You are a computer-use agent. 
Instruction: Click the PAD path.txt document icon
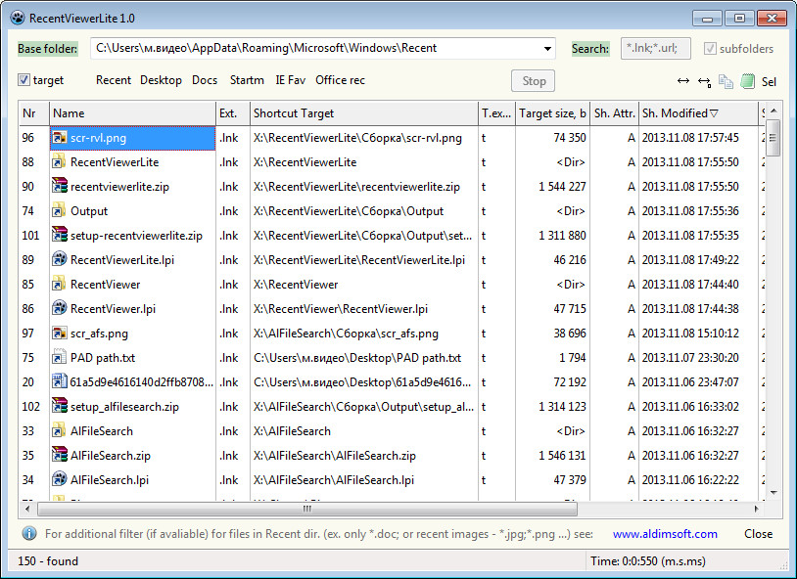point(60,358)
